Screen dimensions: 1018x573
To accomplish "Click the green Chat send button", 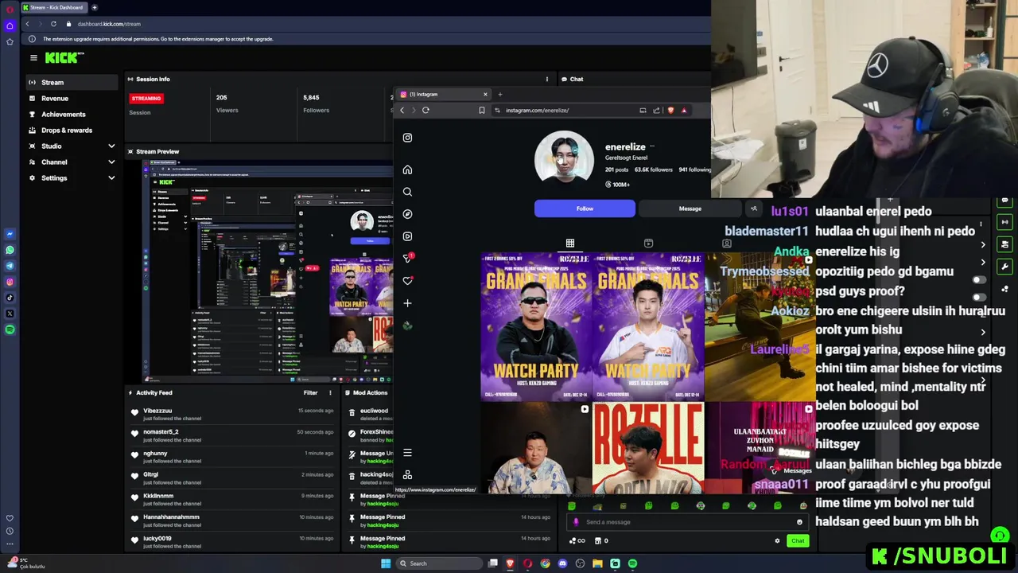I will (x=797, y=541).
